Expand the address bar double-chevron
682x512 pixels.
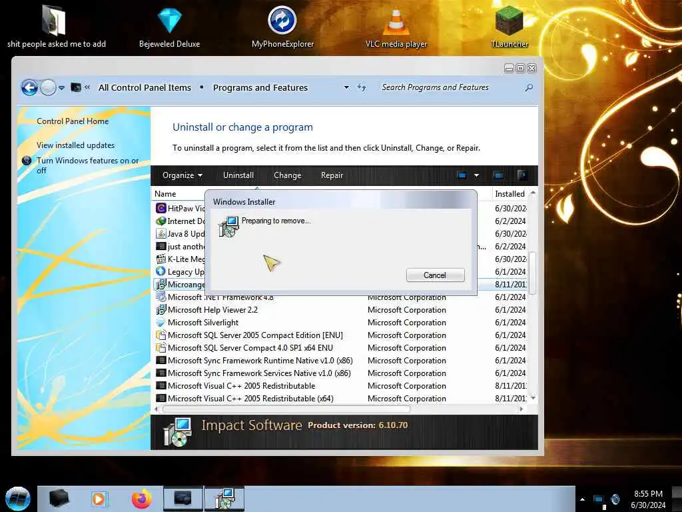[x=87, y=87]
